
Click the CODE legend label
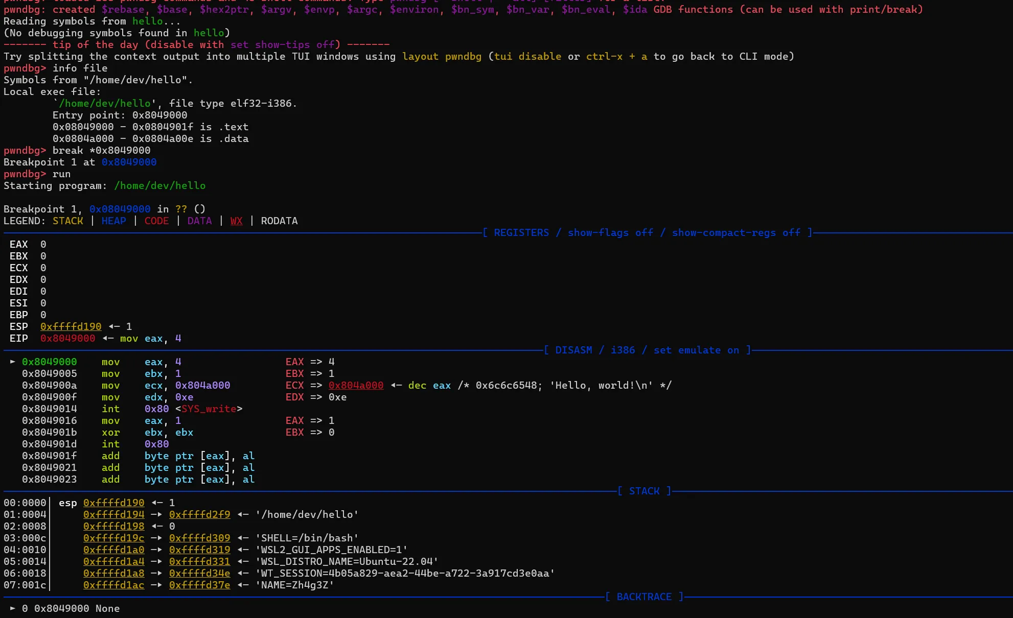click(156, 221)
